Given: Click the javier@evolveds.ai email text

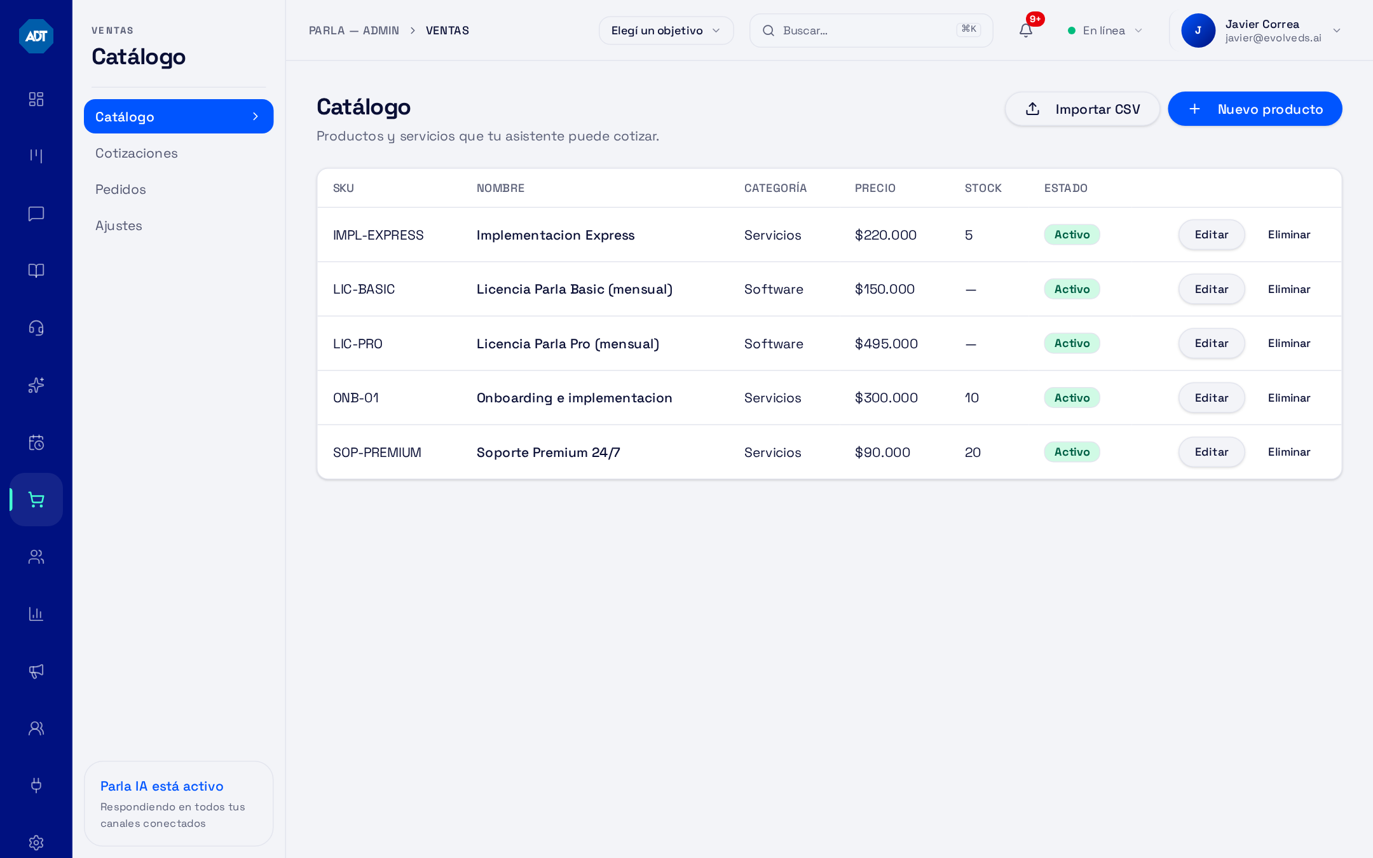Looking at the screenshot, I should coord(1273,38).
